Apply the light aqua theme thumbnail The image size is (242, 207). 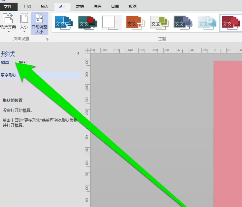[207, 23]
